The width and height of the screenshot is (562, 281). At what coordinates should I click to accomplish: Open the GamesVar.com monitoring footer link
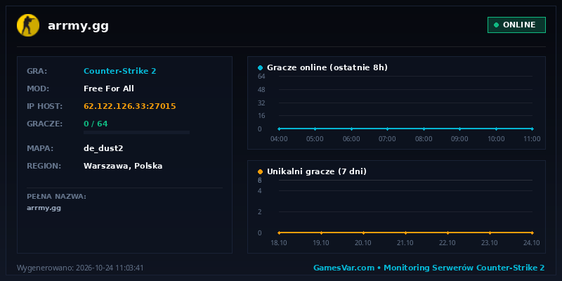429,268
